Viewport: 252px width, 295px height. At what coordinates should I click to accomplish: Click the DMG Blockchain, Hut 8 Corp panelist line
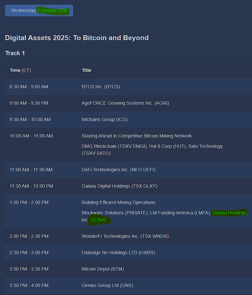[152, 150]
